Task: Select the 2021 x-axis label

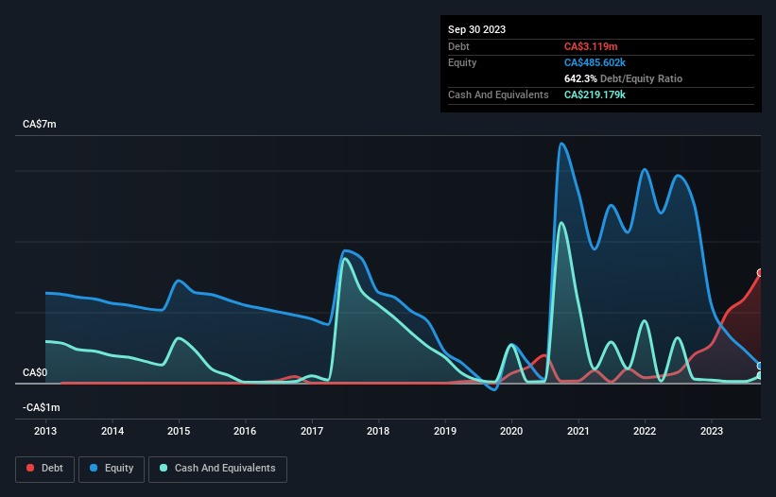Action: pyautogui.click(x=578, y=431)
